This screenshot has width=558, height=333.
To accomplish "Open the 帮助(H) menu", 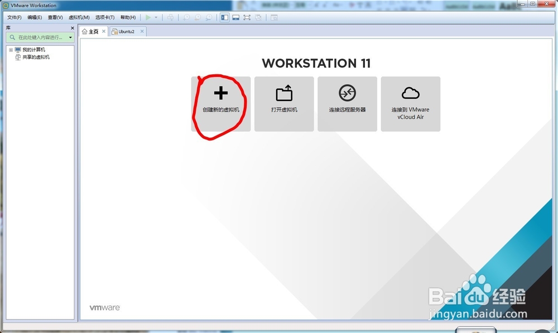I will point(128,17).
